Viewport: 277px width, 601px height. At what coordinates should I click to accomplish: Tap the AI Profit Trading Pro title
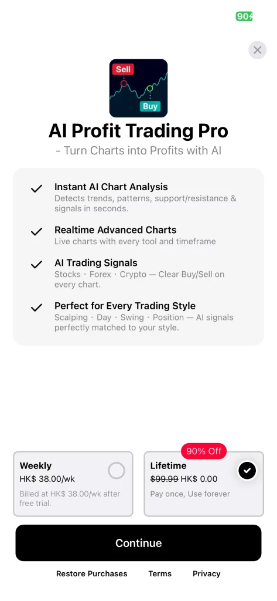[138, 131]
